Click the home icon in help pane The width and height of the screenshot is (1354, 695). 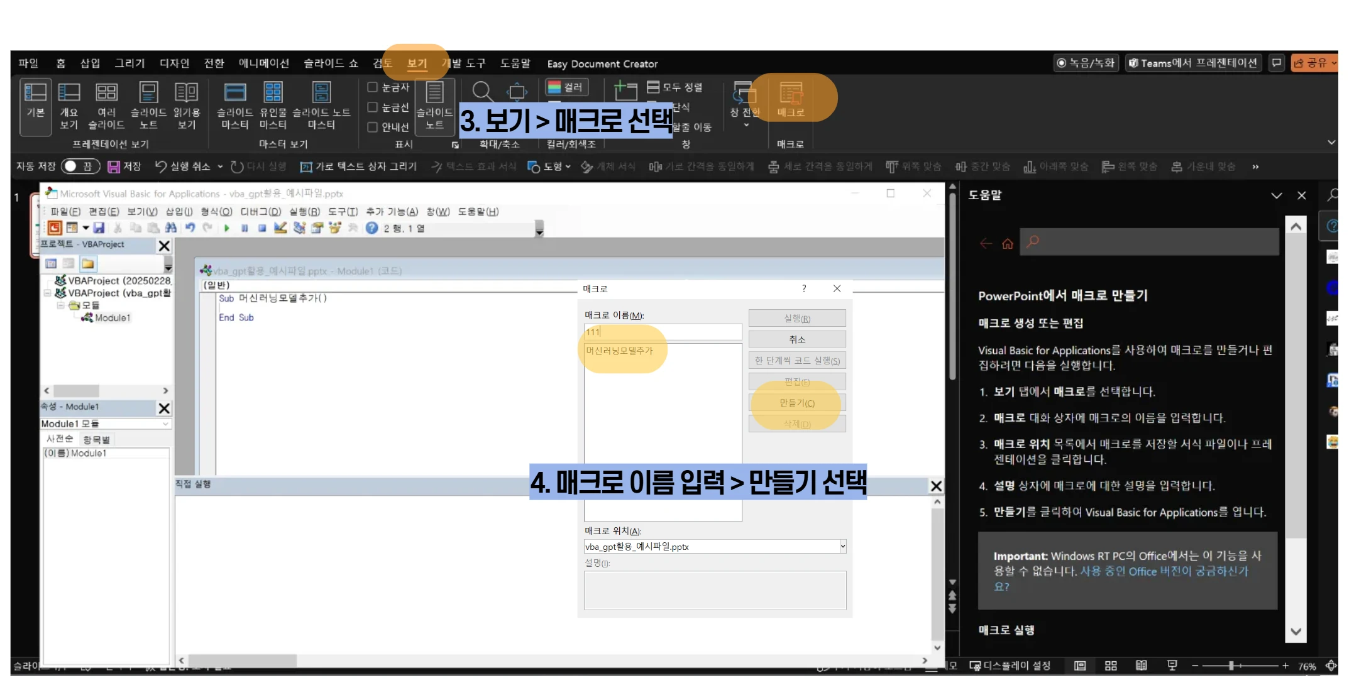click(1008, 243)
